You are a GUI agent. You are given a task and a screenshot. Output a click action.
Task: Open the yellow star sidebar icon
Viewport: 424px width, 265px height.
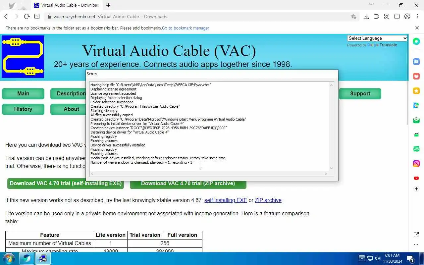click(416, 91)
